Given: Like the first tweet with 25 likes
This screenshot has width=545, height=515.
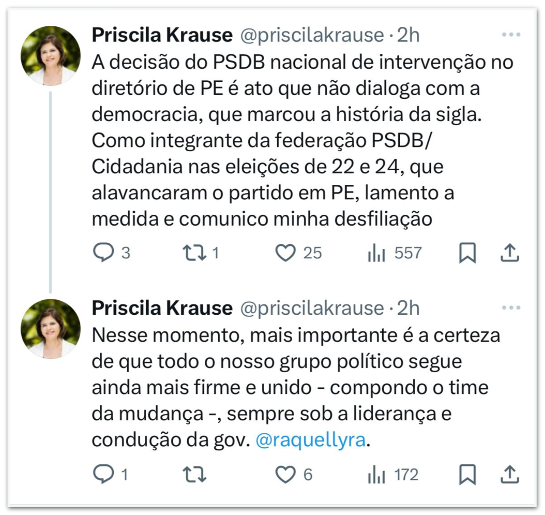Looking at the screenshot, I should pyautogui.click(x=285, y=253).
